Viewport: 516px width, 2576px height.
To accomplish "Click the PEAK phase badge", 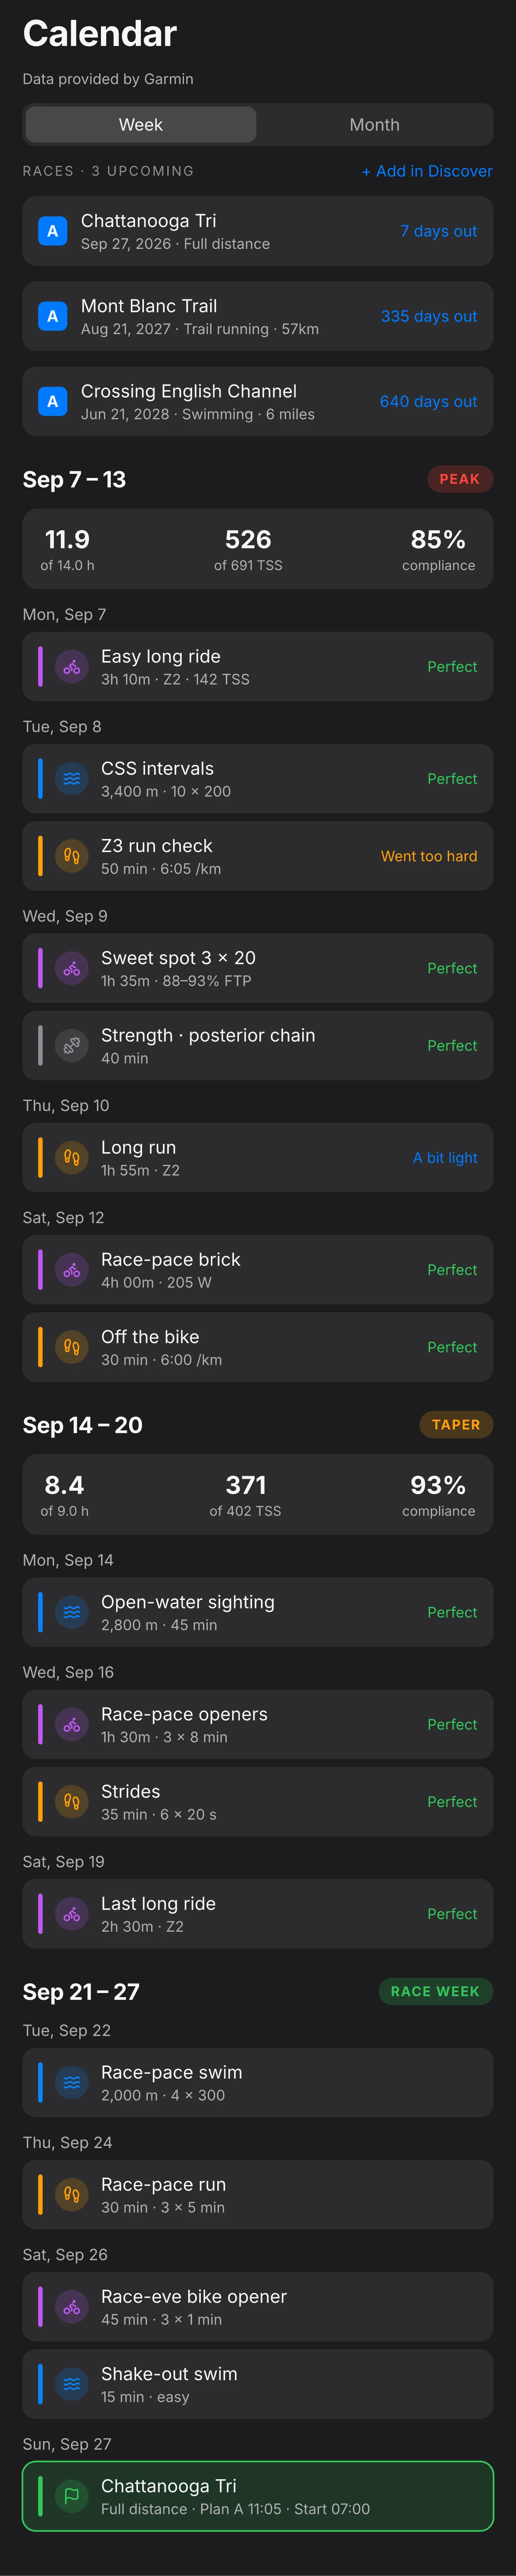I will tap(460, 479).
